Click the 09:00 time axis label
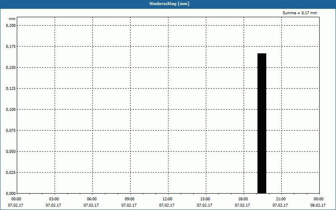 [130, 199]
